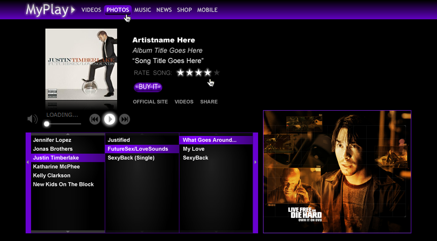Rate the song three stars
The height and width of the screenshot is (241, 437).
point(199,73)
